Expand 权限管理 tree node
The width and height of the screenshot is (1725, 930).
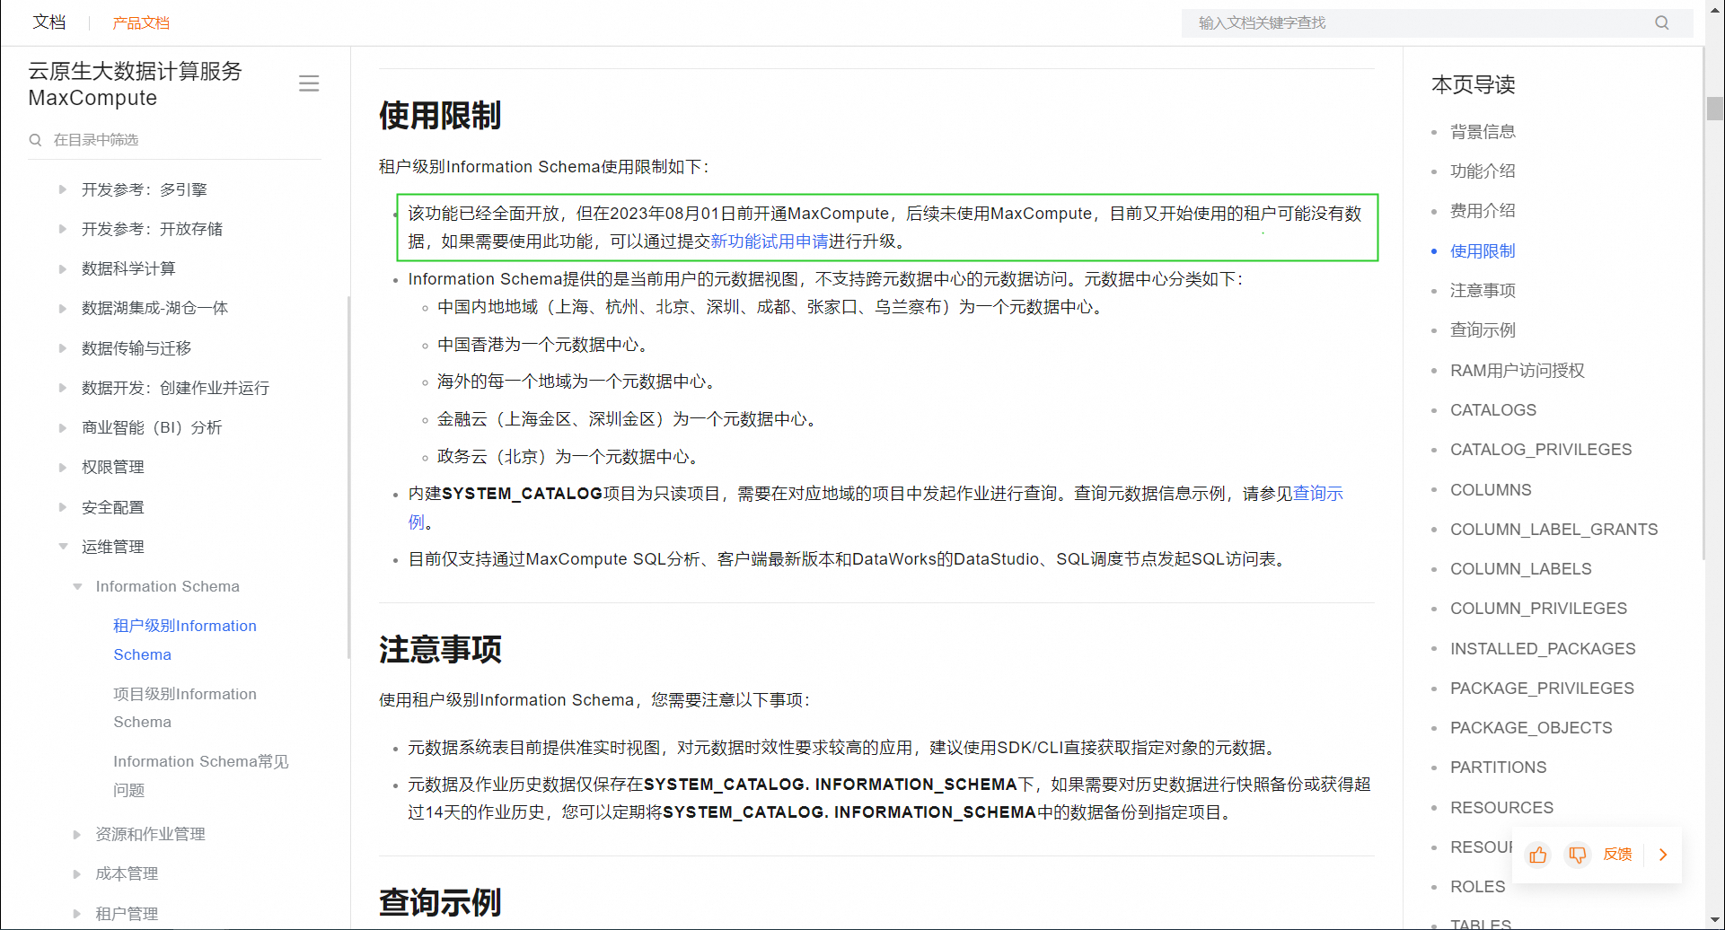63,467
